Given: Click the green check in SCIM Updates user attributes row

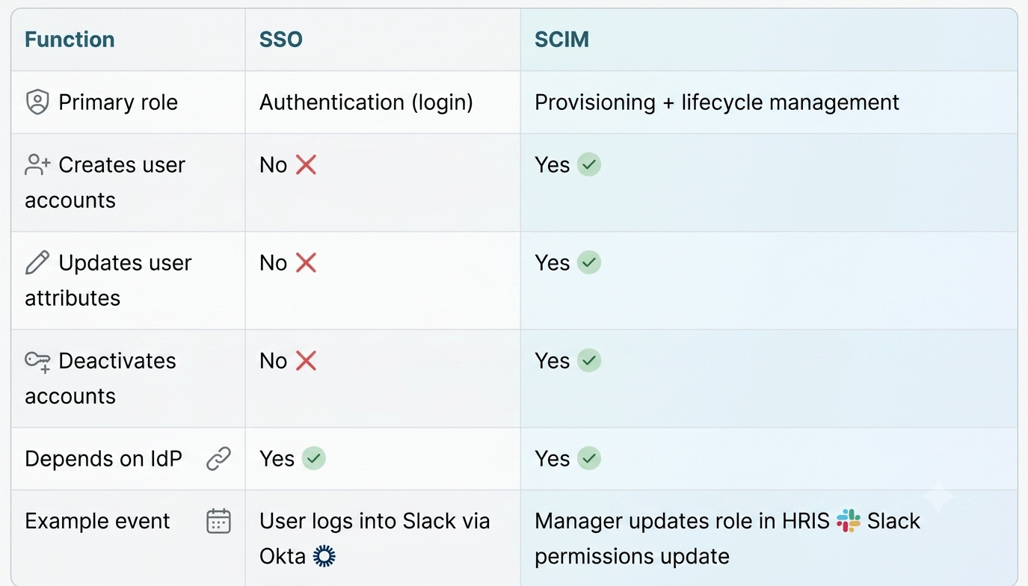Looking at the screenshot, I should [x=589, y=262].
